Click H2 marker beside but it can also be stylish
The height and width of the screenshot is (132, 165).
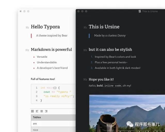(x=85, y=50)
